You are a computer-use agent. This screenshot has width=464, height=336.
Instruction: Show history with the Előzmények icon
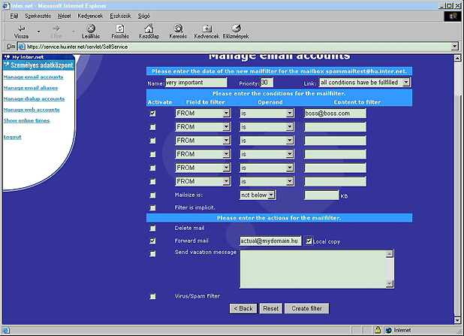[x=236, y=29]
